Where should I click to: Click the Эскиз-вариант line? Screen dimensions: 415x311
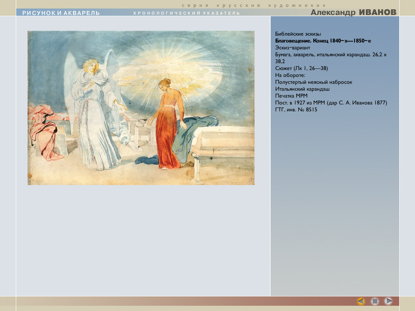pyautogui.click(x=293, y=48)
